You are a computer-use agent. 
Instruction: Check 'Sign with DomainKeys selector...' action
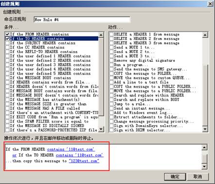(111, 126)
